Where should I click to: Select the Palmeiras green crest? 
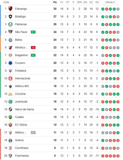pos(10,24)
